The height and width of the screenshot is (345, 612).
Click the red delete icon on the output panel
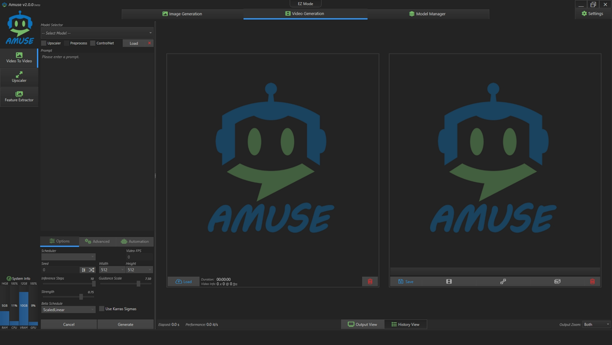pyautogui.click(x=592, y=281)
